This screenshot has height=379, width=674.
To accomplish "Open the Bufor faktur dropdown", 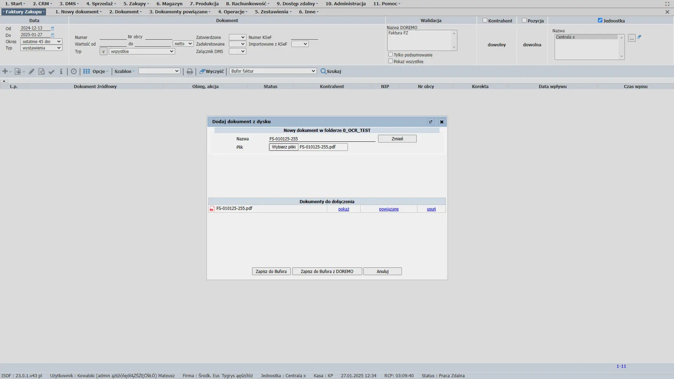I will point(273,71).
